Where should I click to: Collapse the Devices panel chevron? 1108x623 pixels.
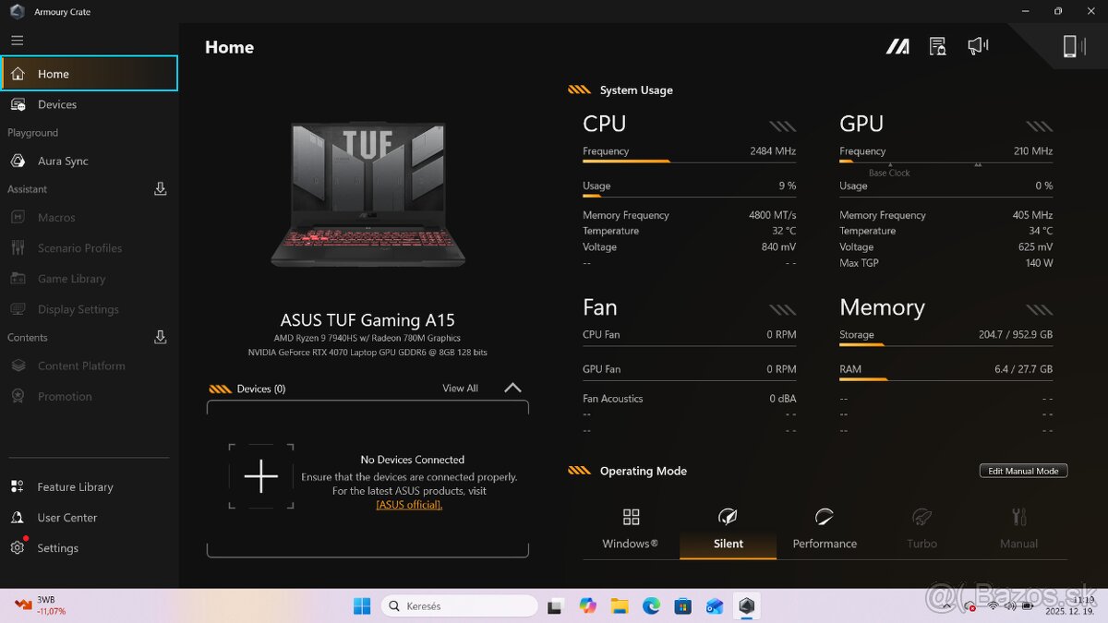(x=512, y=389)
